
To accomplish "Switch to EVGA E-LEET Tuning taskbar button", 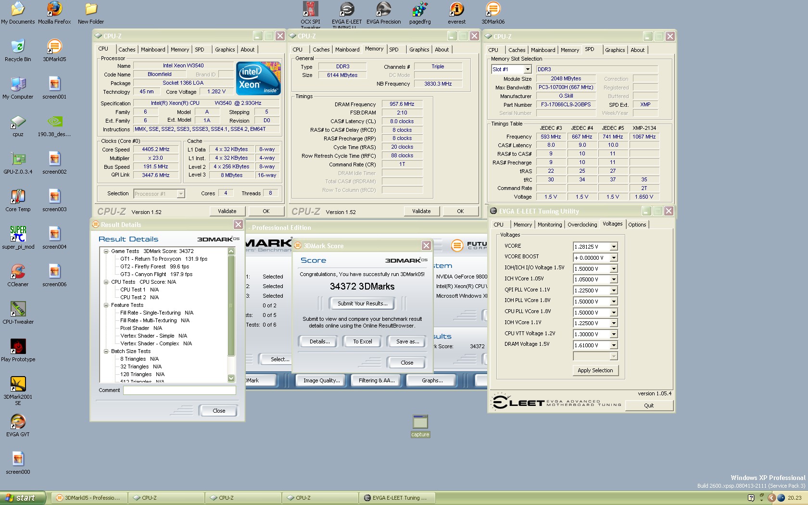I will pyautogui.click(x=397, y=498).
